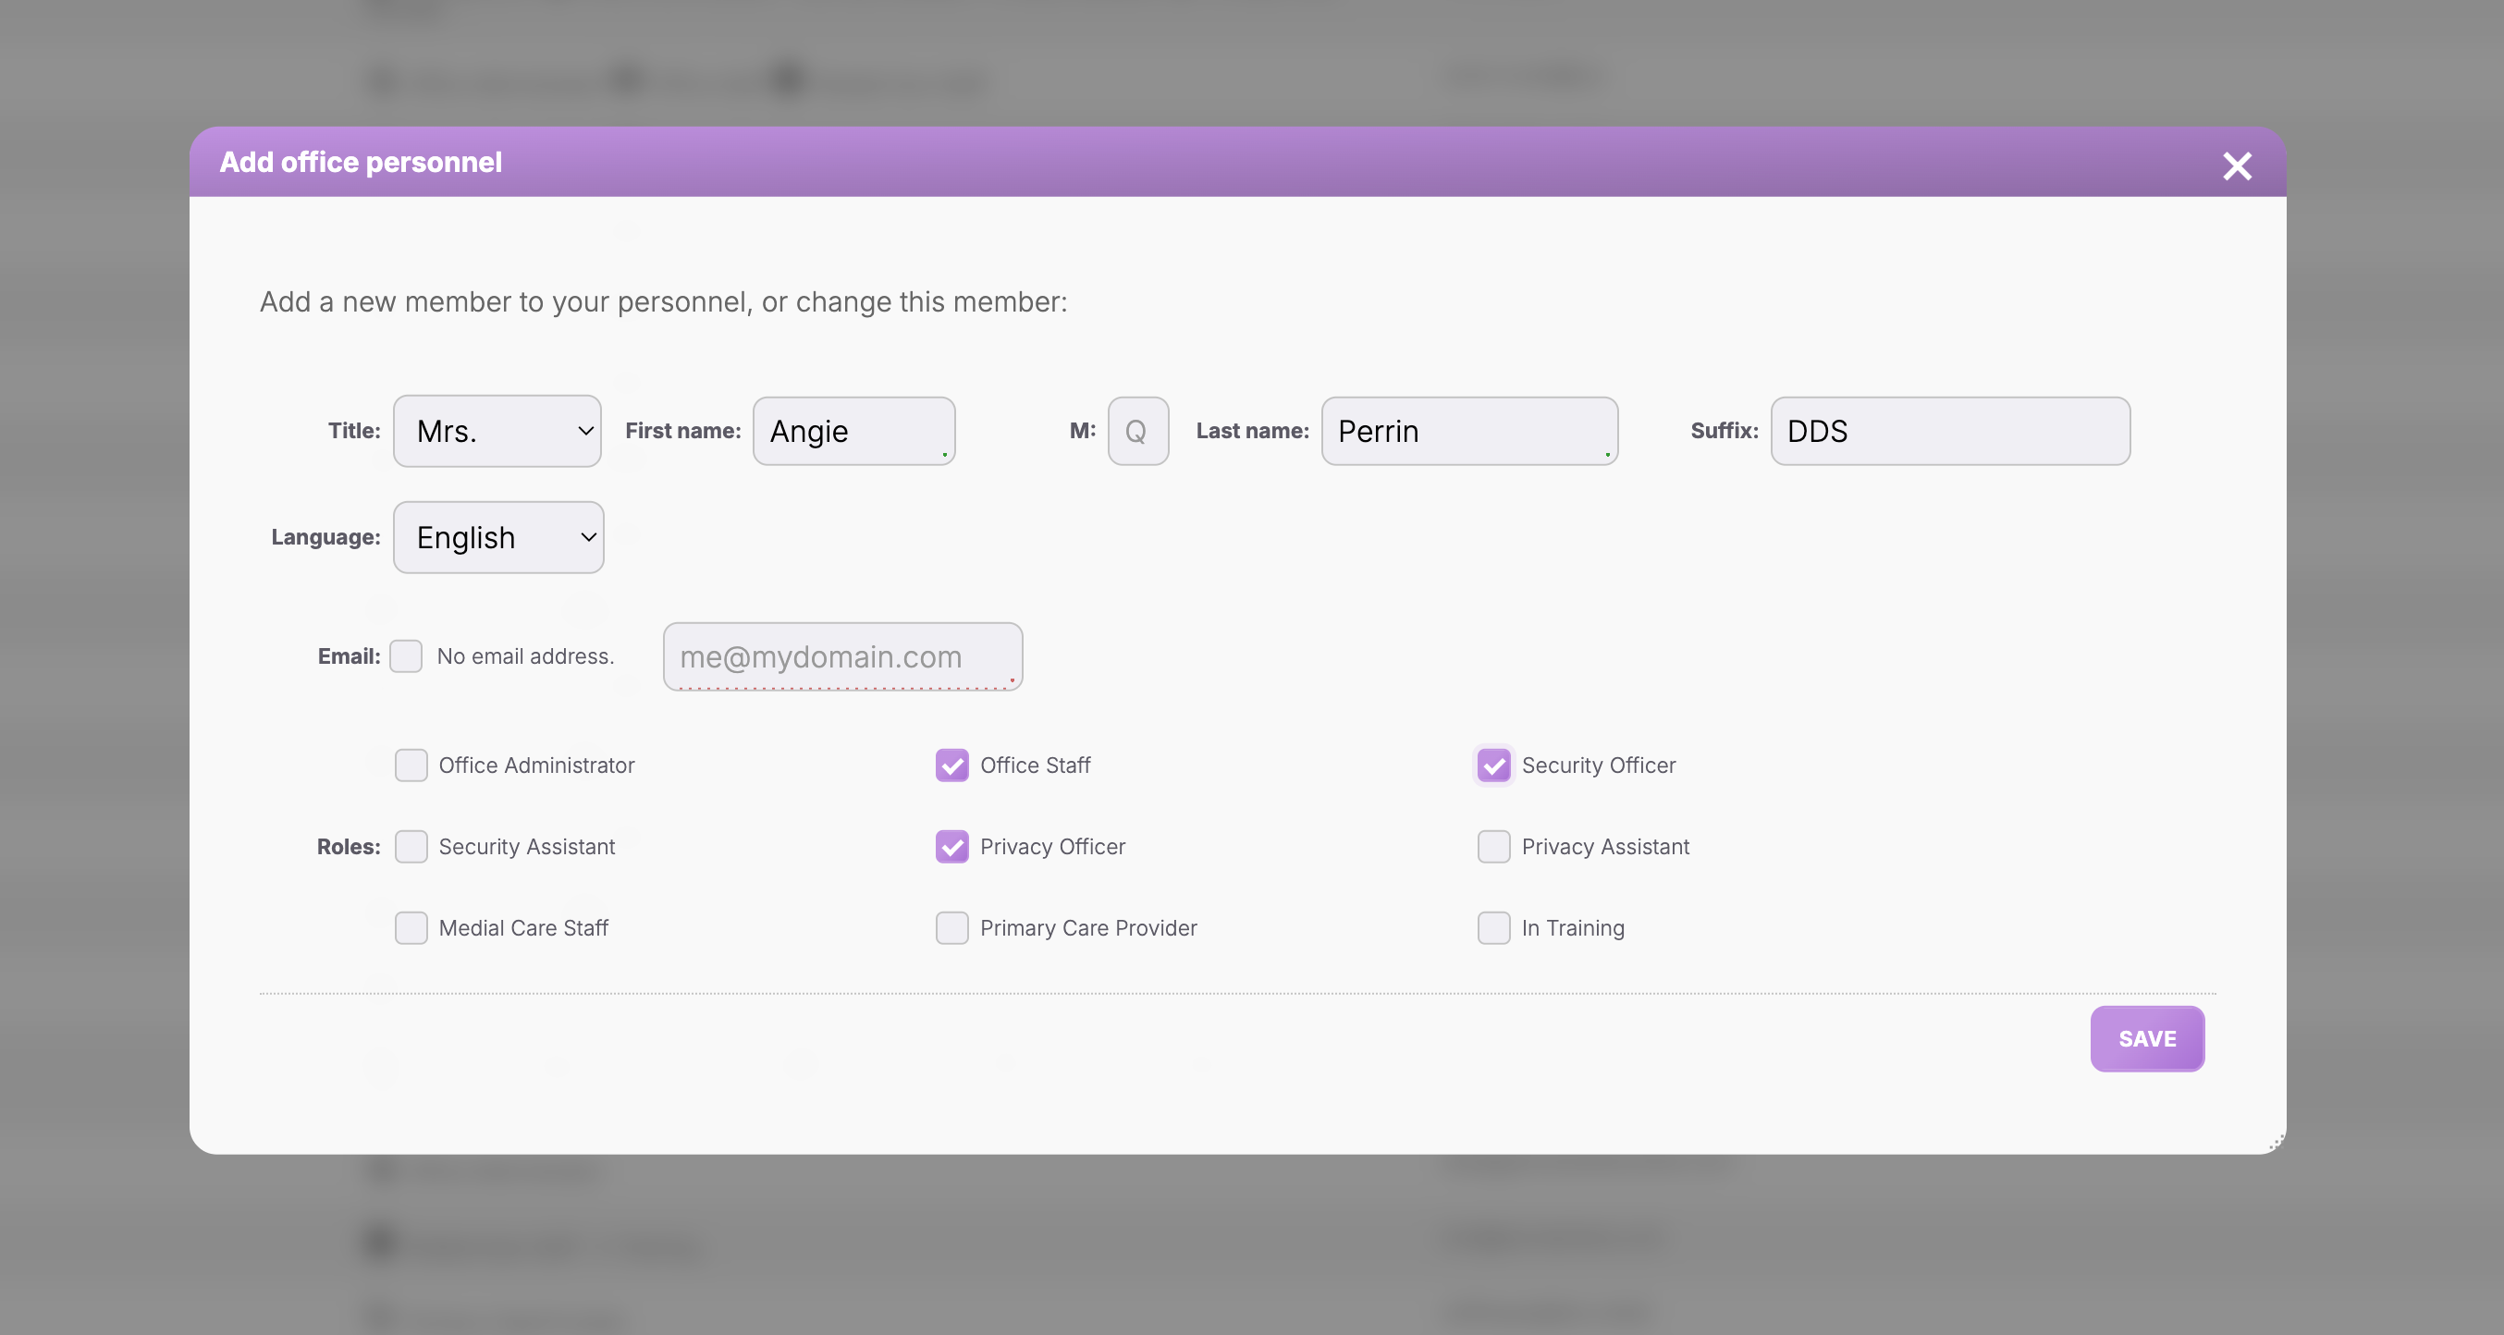Image resolution: width=2504 pixels, height=1335 pixels.
Task: Click the email address input field
Action: [841, 656]
